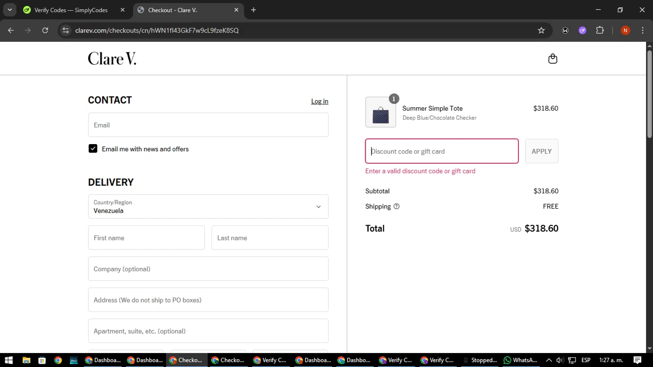Click the DELIVERY heading

click(x=111, y=182)
